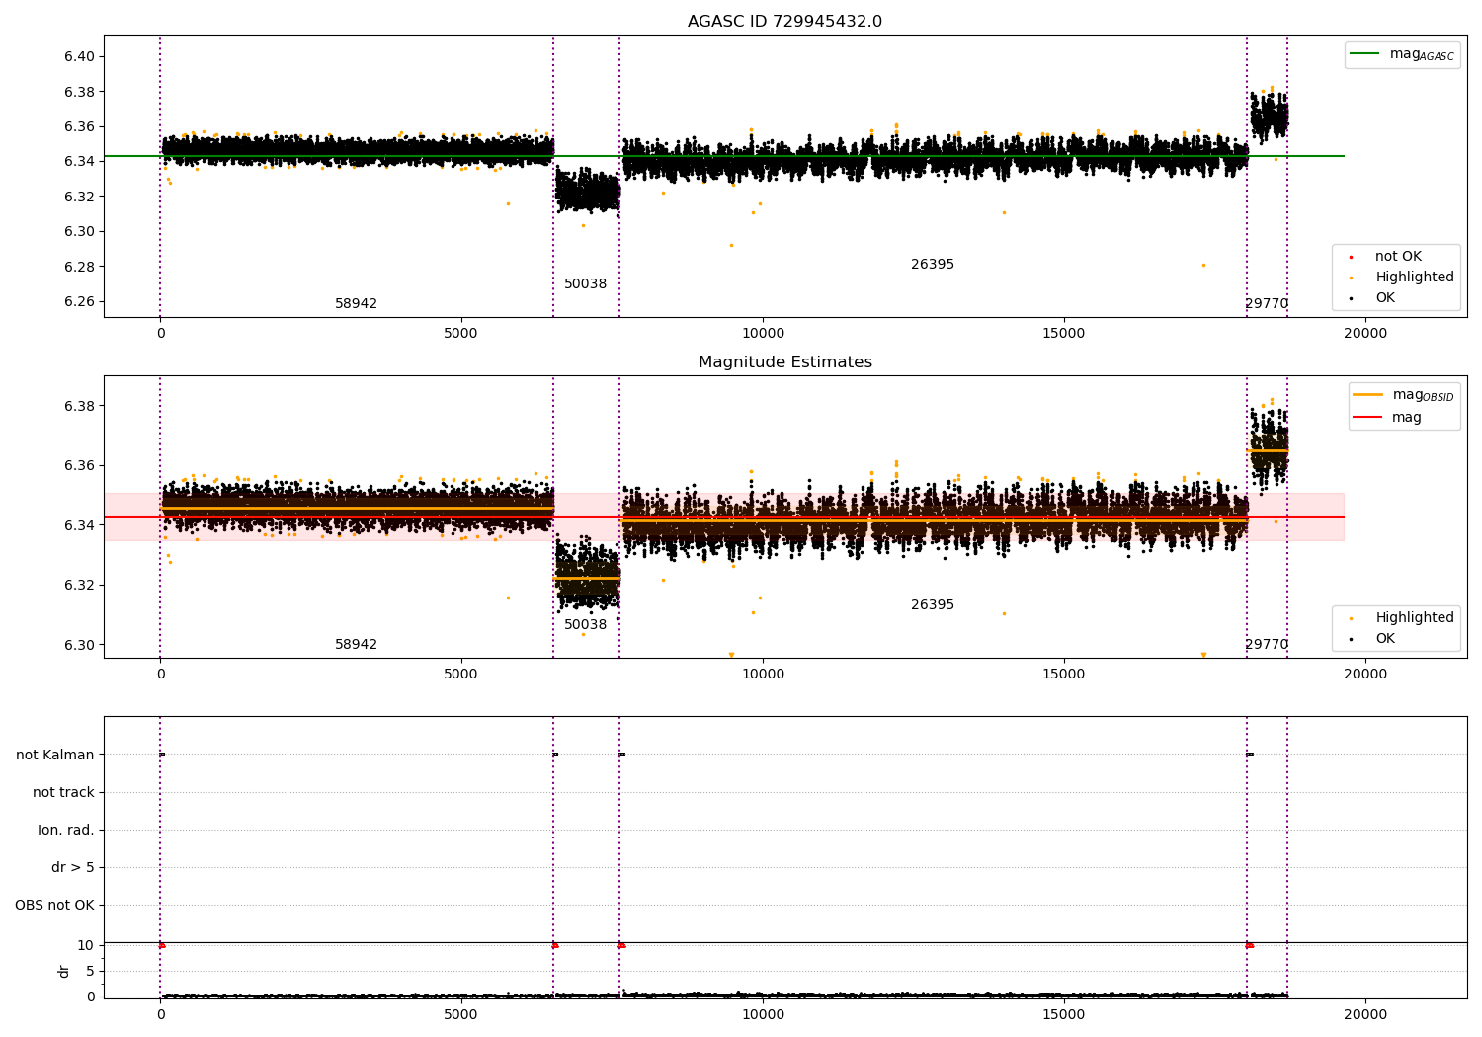Image resolution: width=1482 pixels, height=1037 pixels.
Task: Click OBSID label 50038 in top plot
Action: click(x=585, y=284)
